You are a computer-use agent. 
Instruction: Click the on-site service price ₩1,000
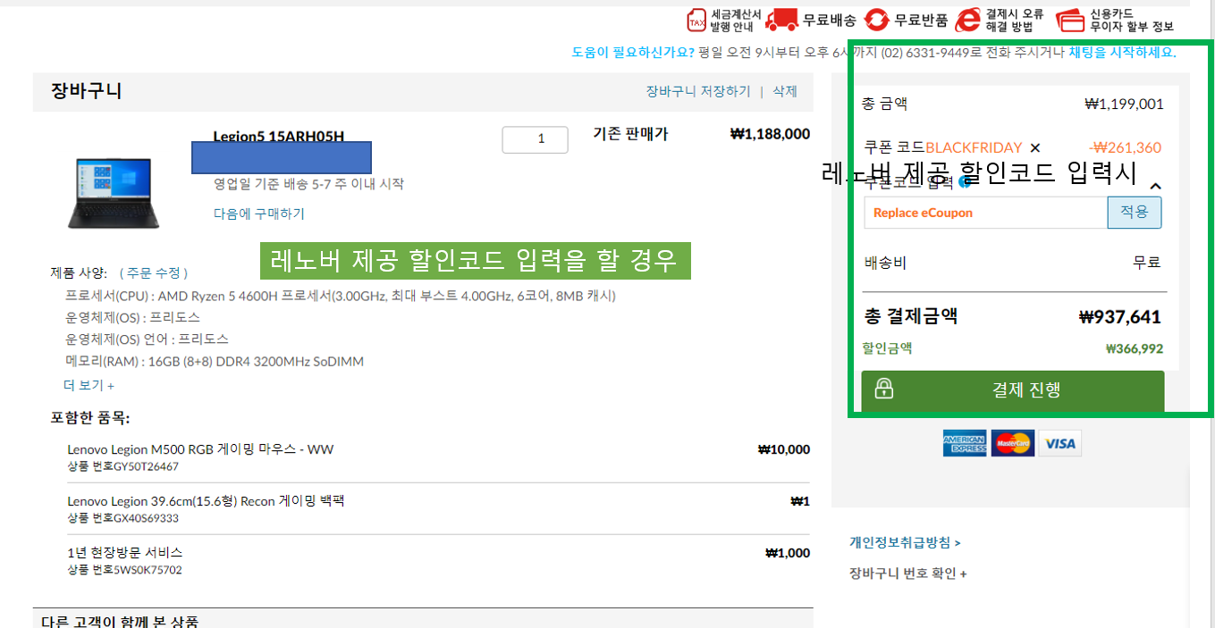click(x=788, y=553)
